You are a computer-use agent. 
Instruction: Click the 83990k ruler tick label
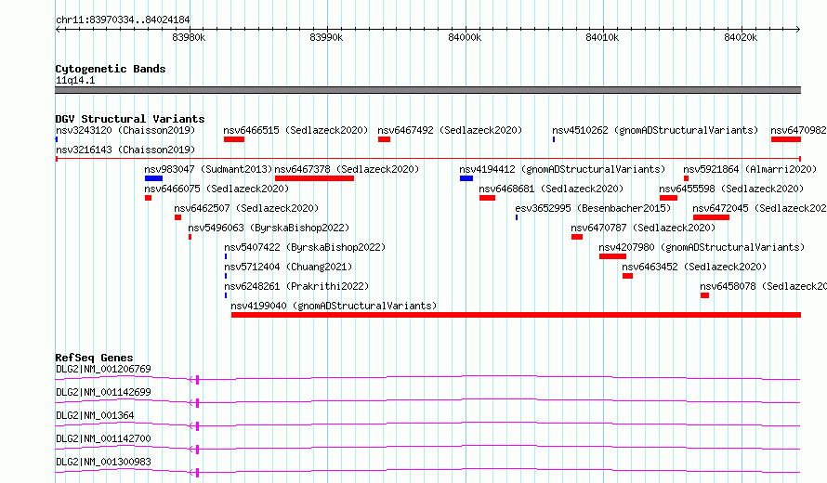tap(326, 38)
